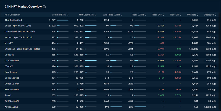Click the Mkt Cap (ETH) header label
Screen dimensions: 221x111
pos(86,15)
